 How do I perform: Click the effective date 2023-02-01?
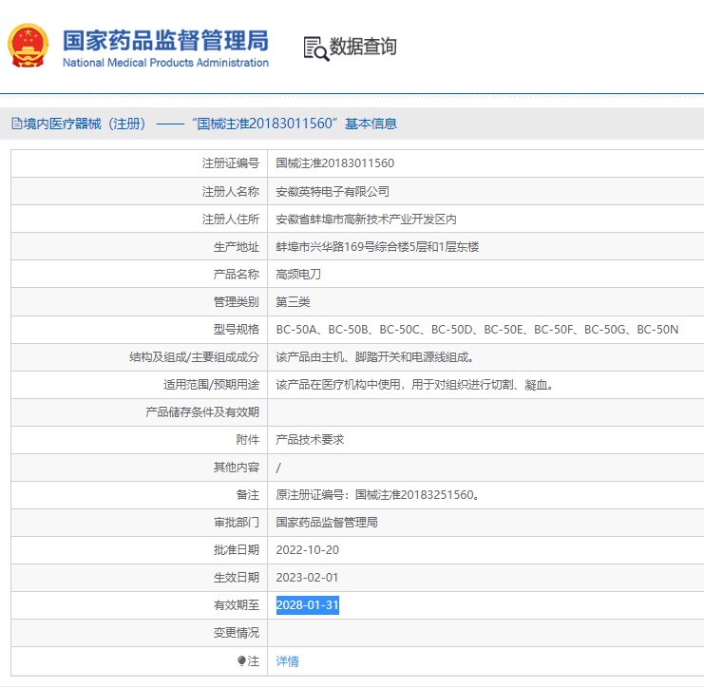[x=307, y=578]
